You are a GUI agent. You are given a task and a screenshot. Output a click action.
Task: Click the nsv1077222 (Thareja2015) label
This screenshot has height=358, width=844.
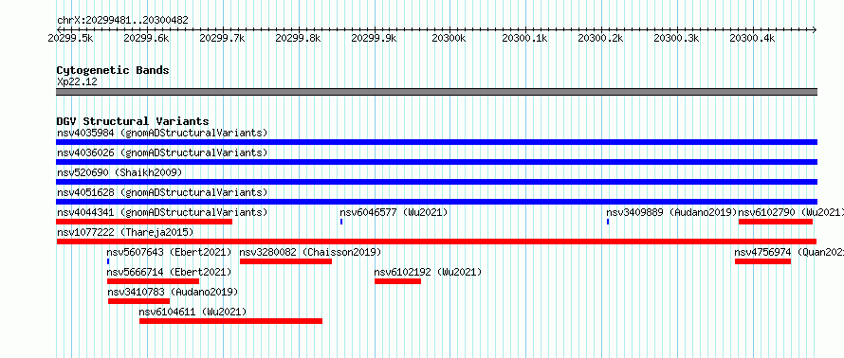[125, 232]
